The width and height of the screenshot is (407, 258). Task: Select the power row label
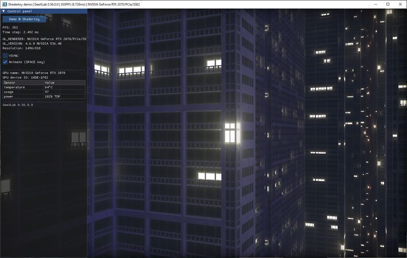click(9, 97)
